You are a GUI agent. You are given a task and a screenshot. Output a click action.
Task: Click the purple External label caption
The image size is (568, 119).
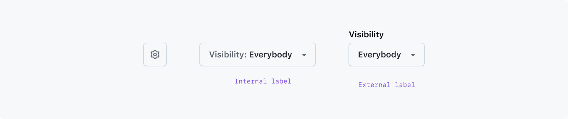point(387,85)
